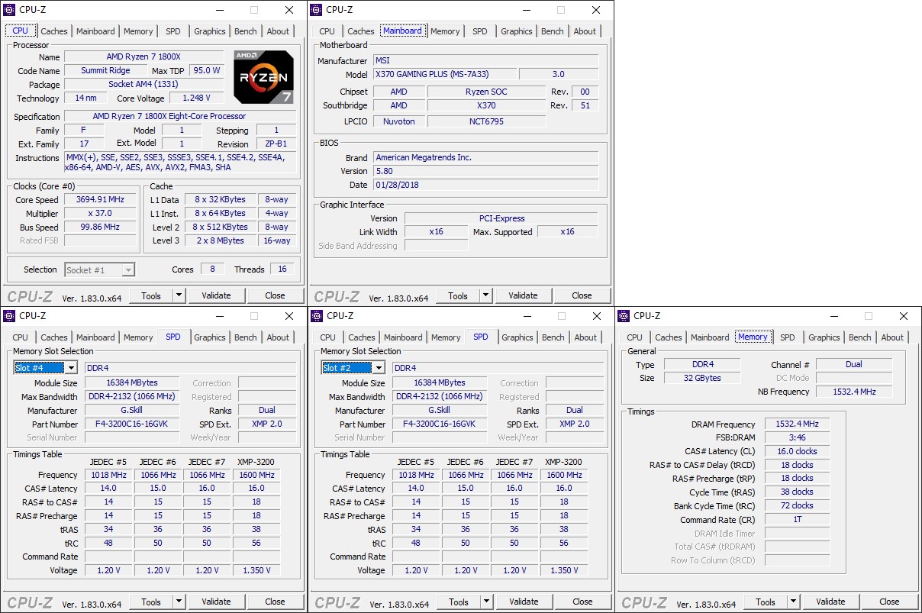The image size is (922, 613).
Task: Click the Package value Socket AM4 (1331)
Action: pos(143,85)
